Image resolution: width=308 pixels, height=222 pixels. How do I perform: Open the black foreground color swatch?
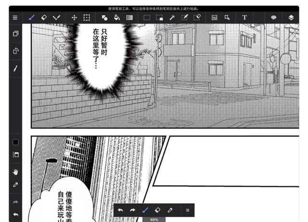click(15, 142)
